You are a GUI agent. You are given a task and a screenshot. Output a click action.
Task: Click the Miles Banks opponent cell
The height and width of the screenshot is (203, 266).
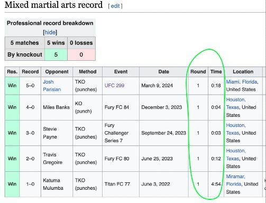click(57, 107)
